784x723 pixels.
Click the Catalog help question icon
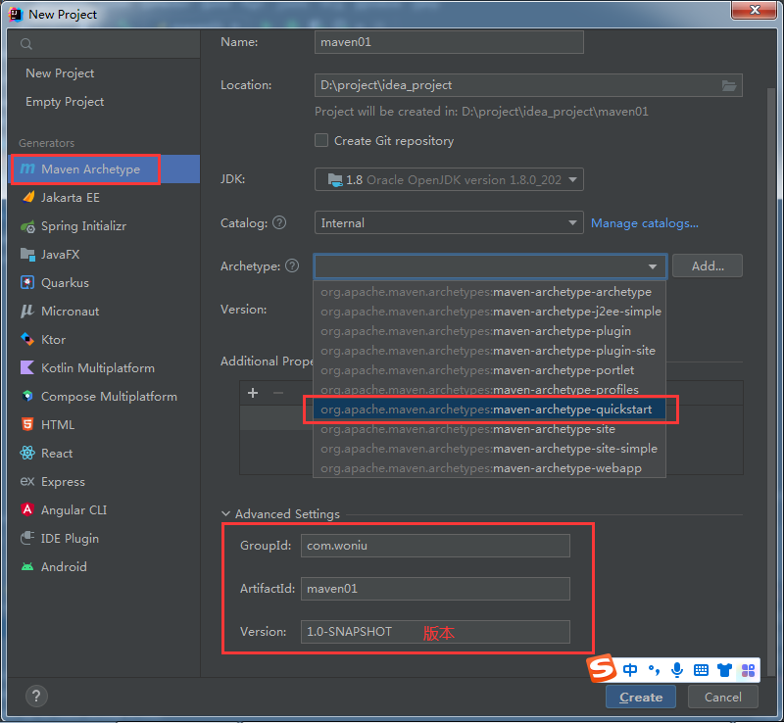click(x=279, y=222)
